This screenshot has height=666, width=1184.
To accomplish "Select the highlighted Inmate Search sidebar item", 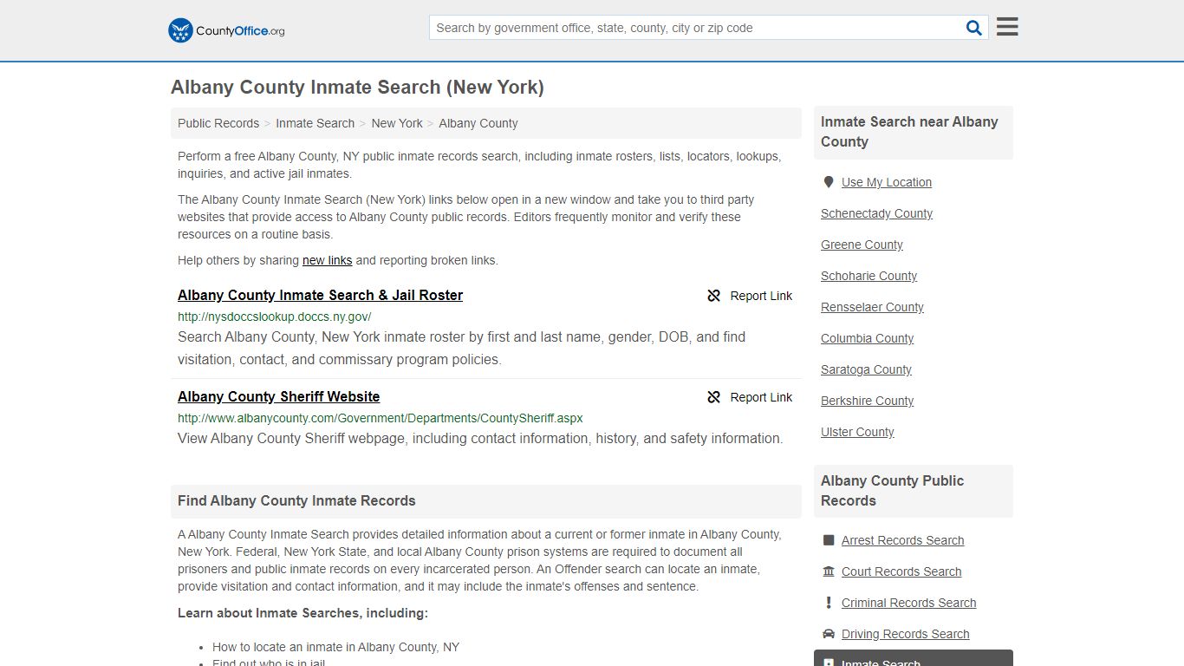I will pyautogui.click(x=913, y=658).
